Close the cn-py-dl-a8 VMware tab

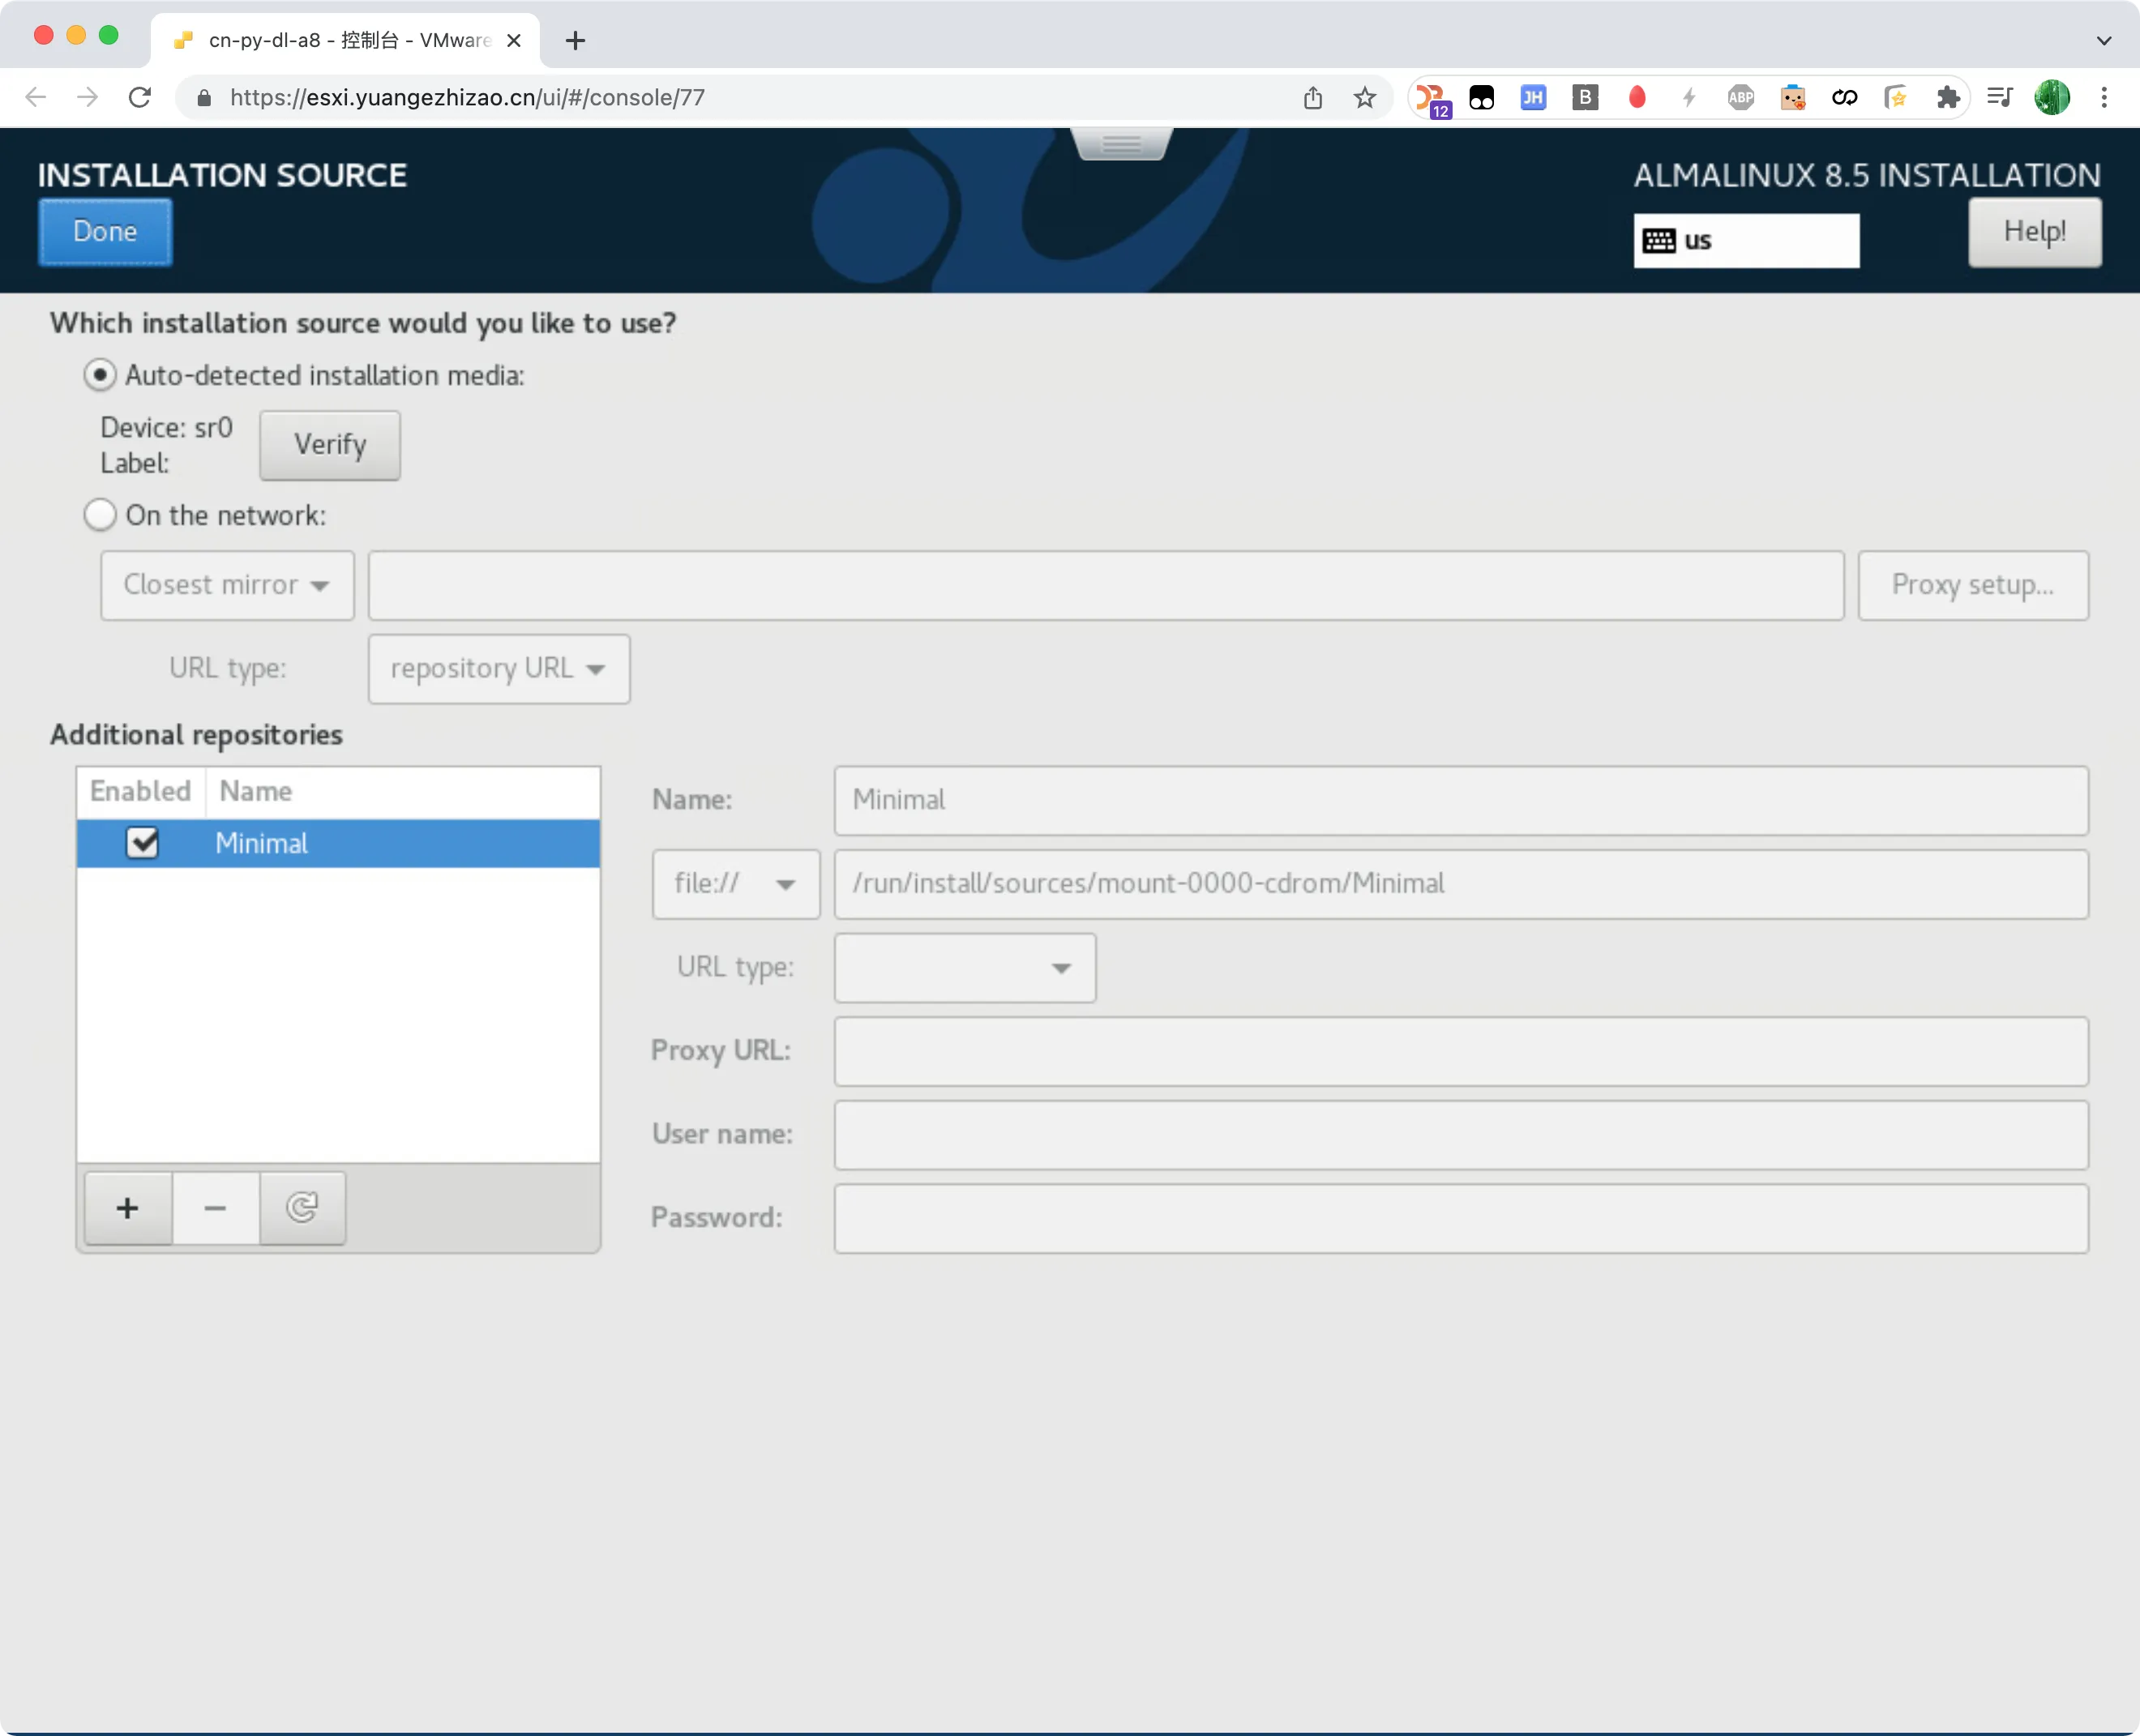coord(514,40)
